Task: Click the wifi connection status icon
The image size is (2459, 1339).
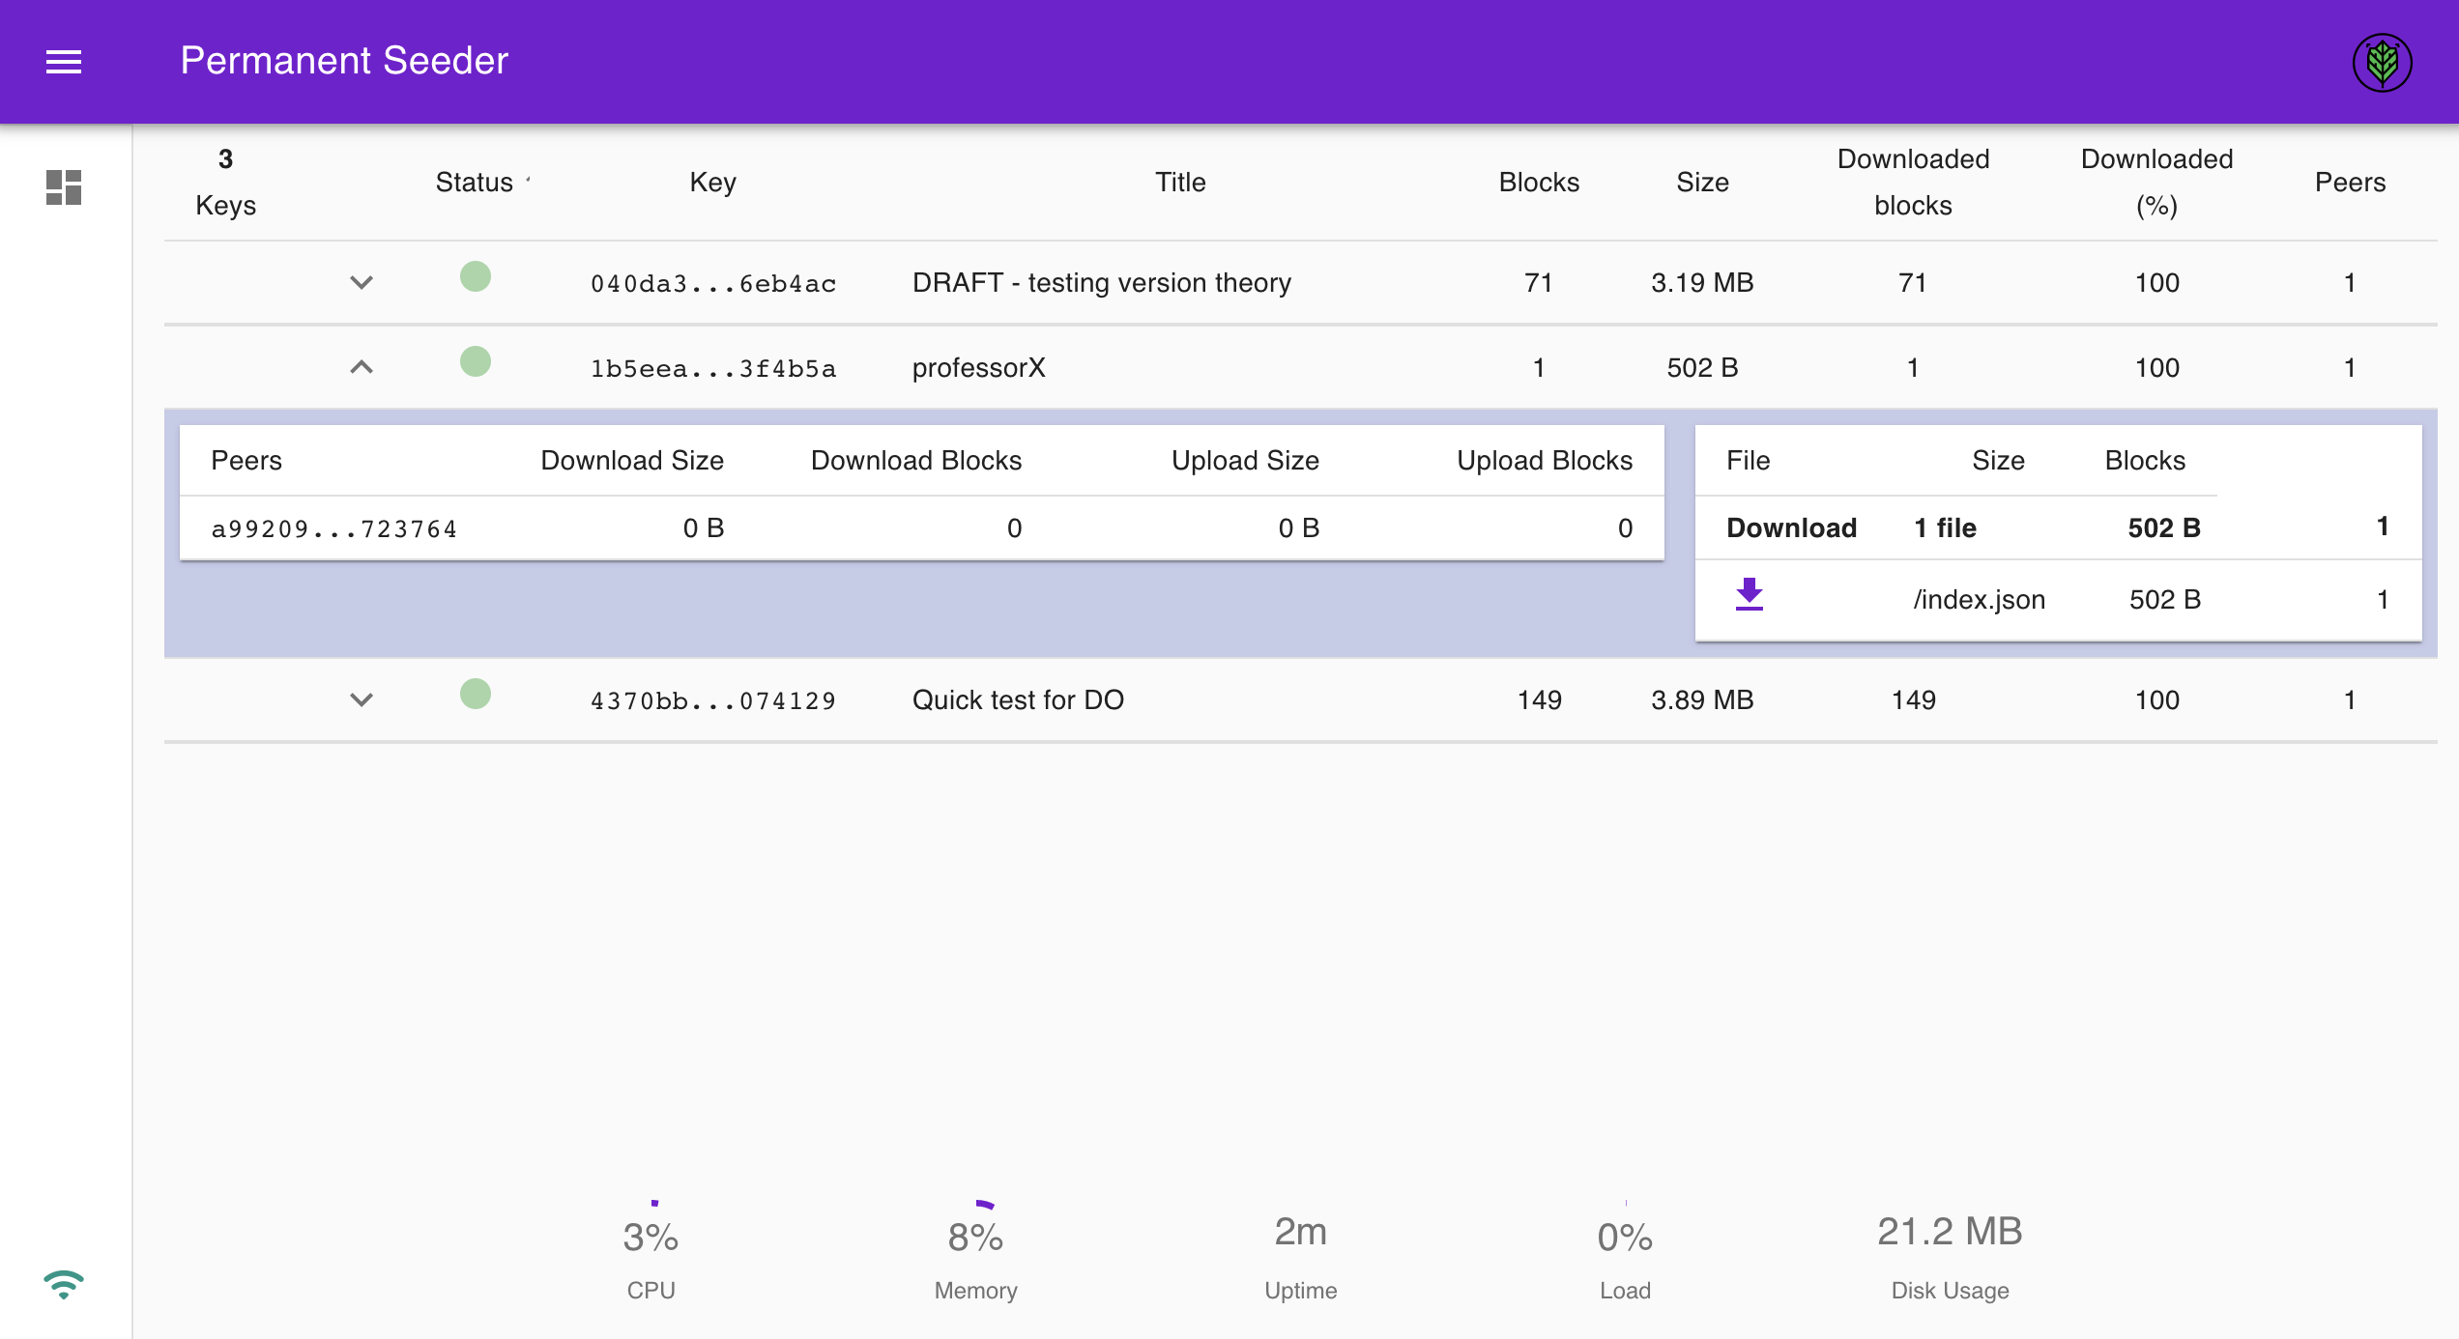Action: pyautogui.click(x=64, y=1285)
